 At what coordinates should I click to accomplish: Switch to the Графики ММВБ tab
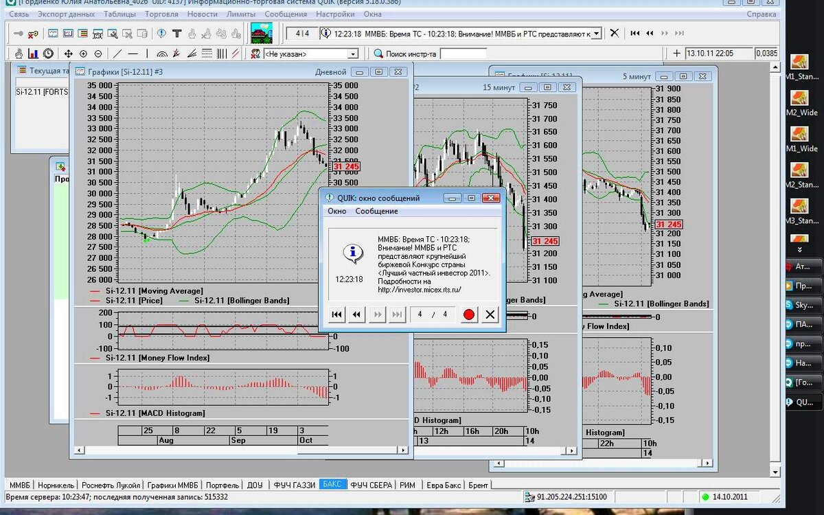(172, 485)
